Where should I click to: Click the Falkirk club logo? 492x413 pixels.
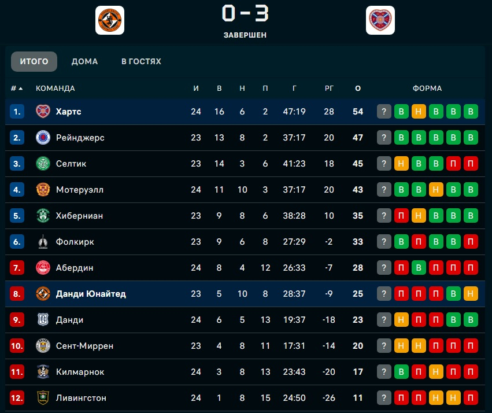[x=43, y=242]
